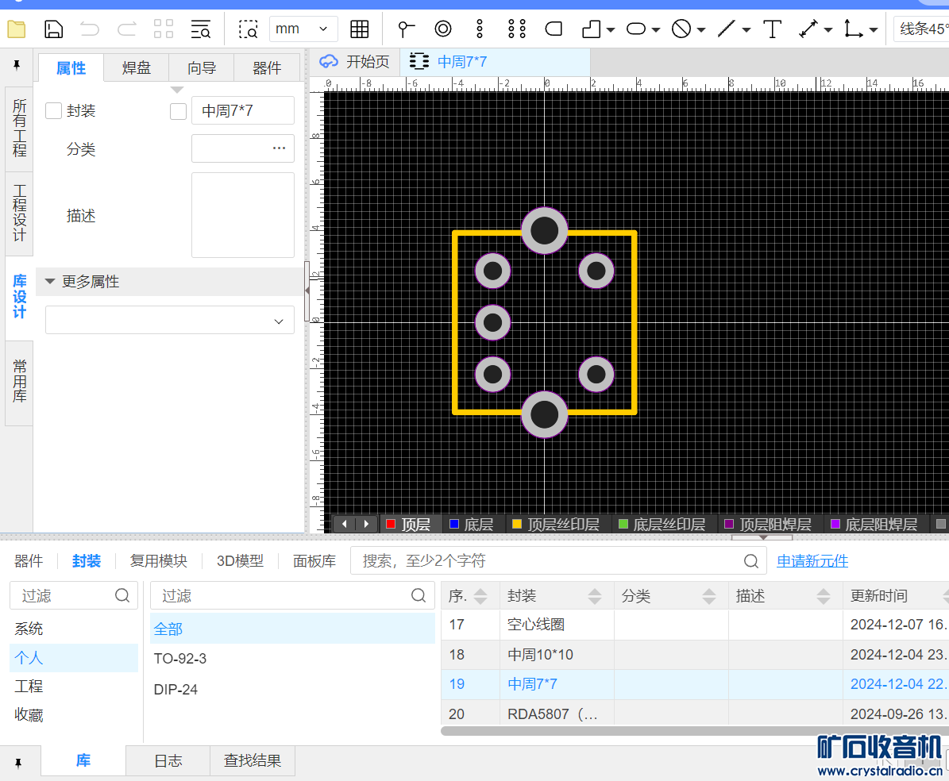Open the 3D模型 library tab

[x=240, y=561]
